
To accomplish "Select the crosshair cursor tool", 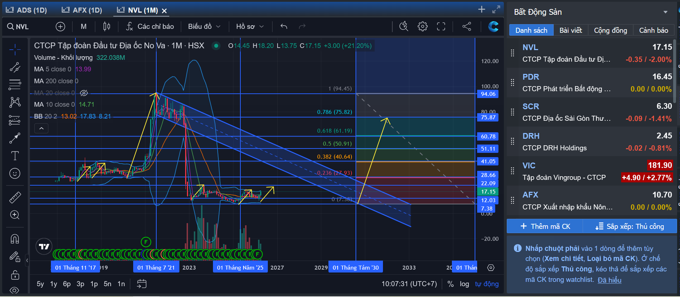I will pos(15,49).
